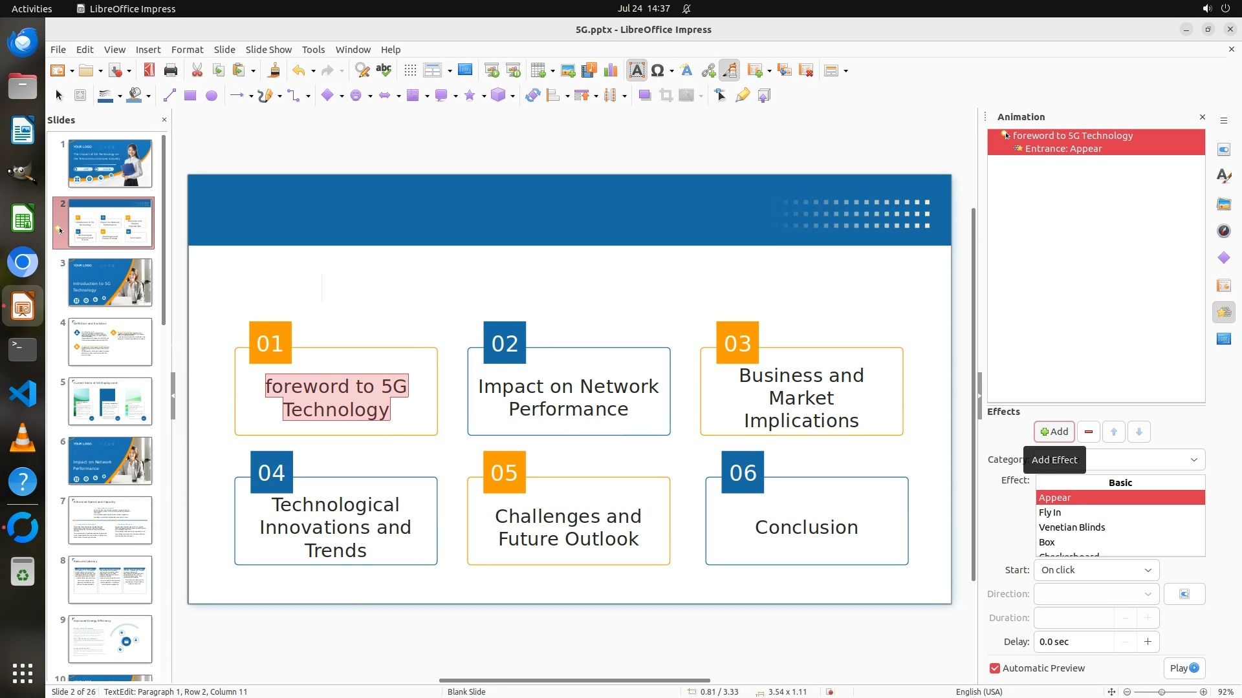Open the Start dropdown showing On click
This screenshot has width=1242, height=698.
(1096, 570)
